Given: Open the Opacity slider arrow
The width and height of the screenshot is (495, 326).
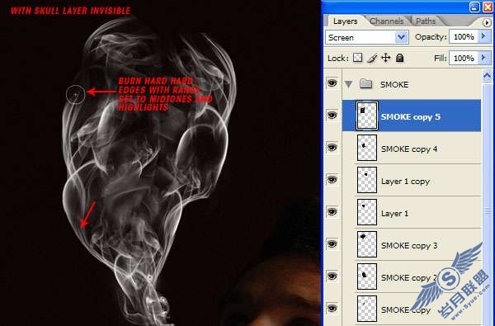Looking at the screenshot, I should [x=483, y=37].
